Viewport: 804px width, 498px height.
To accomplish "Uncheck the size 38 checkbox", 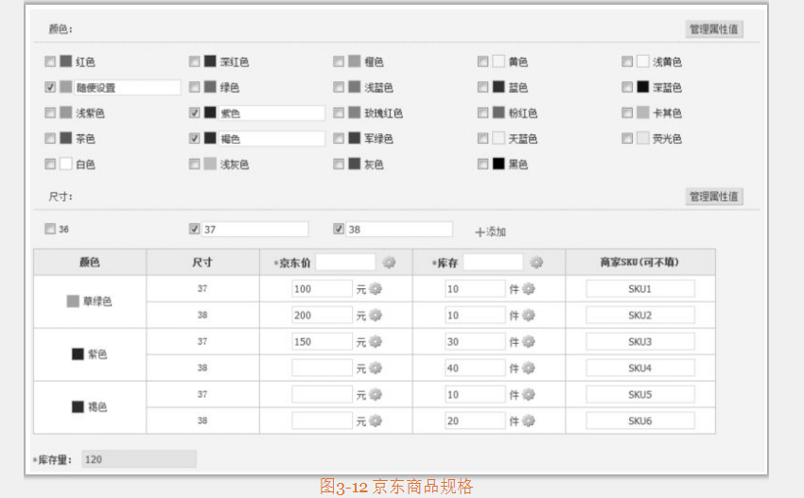I will (x=339, y=229).
